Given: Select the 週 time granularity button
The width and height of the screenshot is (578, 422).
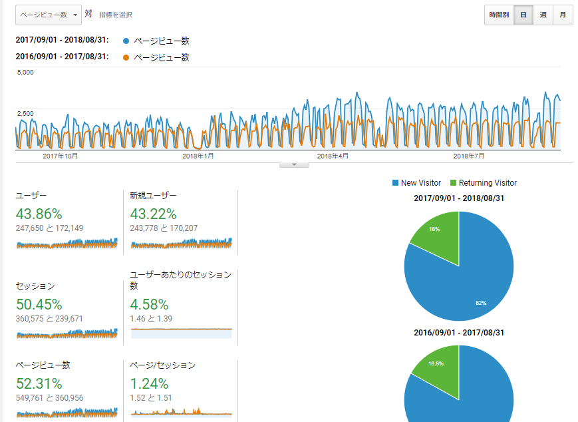Looking at the screenshot, I should [x=543, y=15].
